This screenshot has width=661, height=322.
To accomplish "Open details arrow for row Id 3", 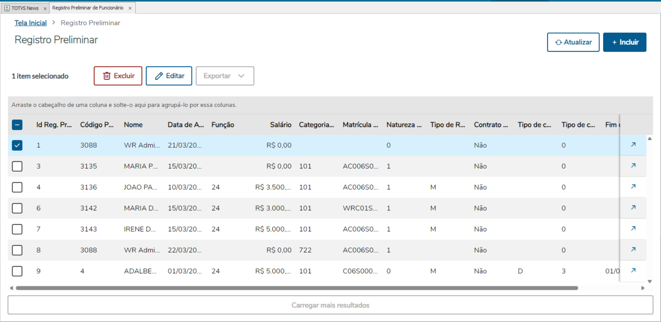I will pos(633,165).
